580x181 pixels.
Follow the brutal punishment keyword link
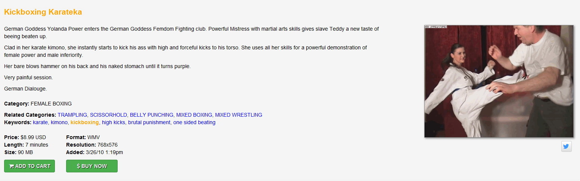coord(149,122)
